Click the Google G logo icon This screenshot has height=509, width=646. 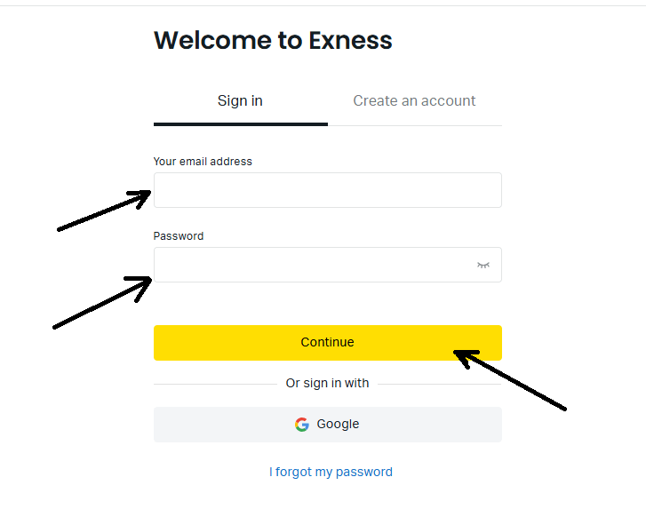[x=302, y=425]
